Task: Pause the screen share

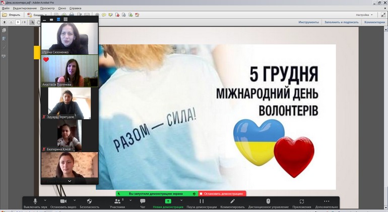Action: pos(202,203)
